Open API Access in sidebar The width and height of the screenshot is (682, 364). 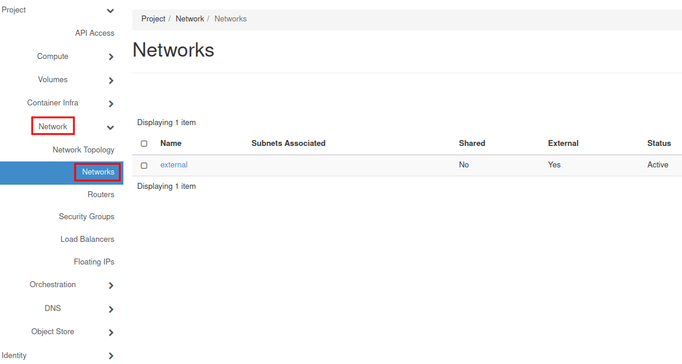[x=94, y=33]
